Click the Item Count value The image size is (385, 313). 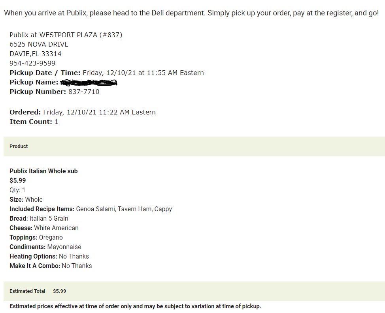[57, 122]
